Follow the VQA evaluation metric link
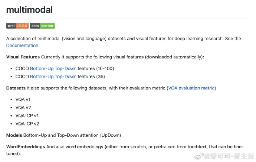The height and width of the screenshot is (162, 256). click(191, 88)
